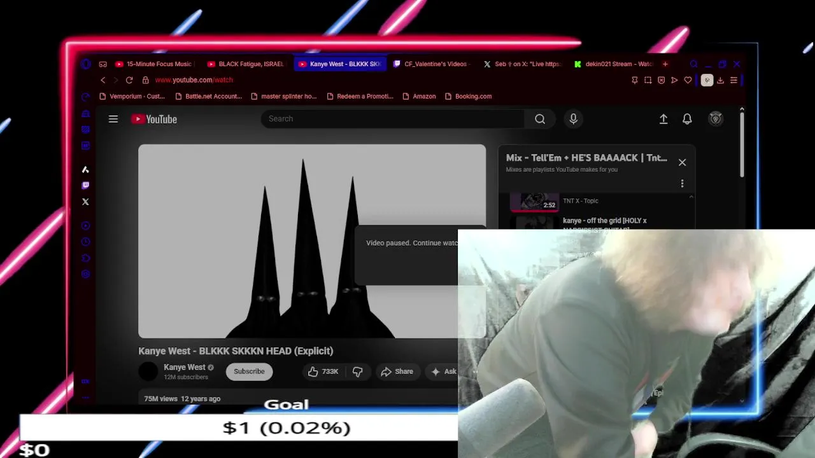Go back with the browser back arrow
This screenshot has width=815, height=458.
(103, 80)
